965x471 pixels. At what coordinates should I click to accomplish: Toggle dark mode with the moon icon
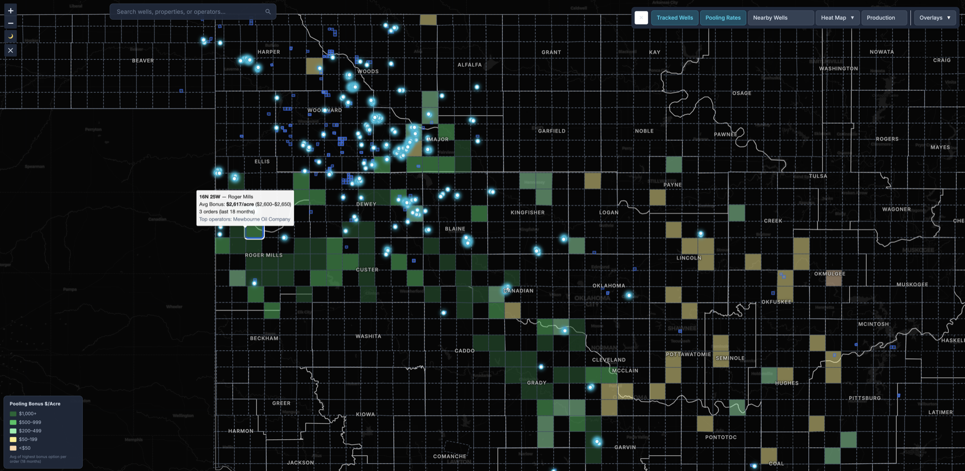point(11,37)
